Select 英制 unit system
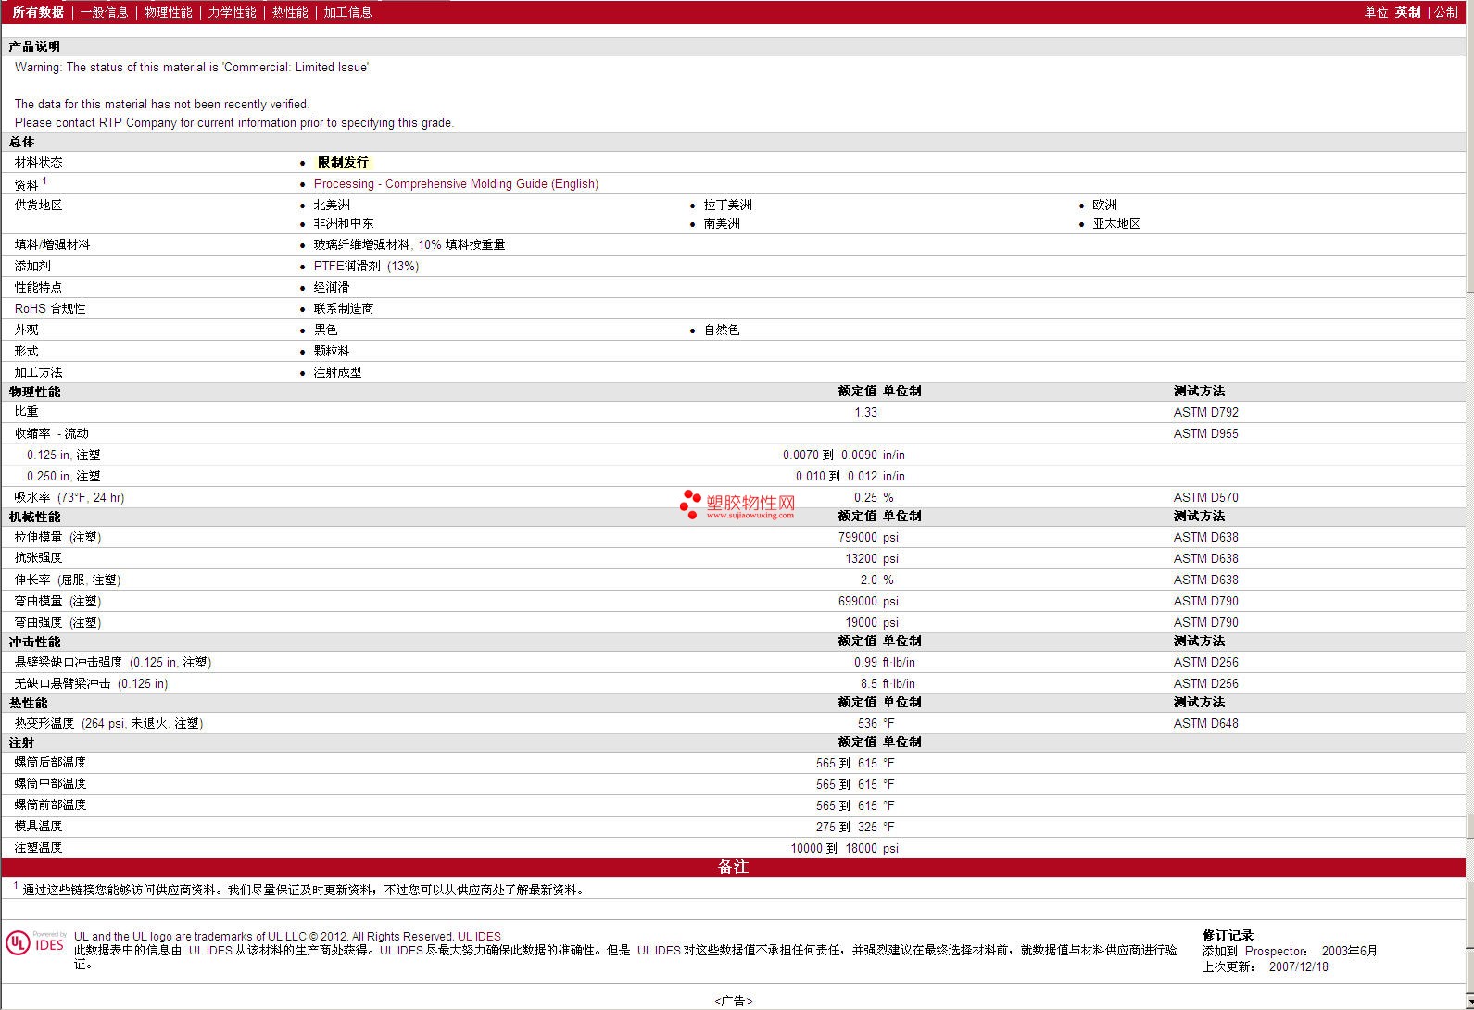 pyautogui.click(x=1407, y=12)
